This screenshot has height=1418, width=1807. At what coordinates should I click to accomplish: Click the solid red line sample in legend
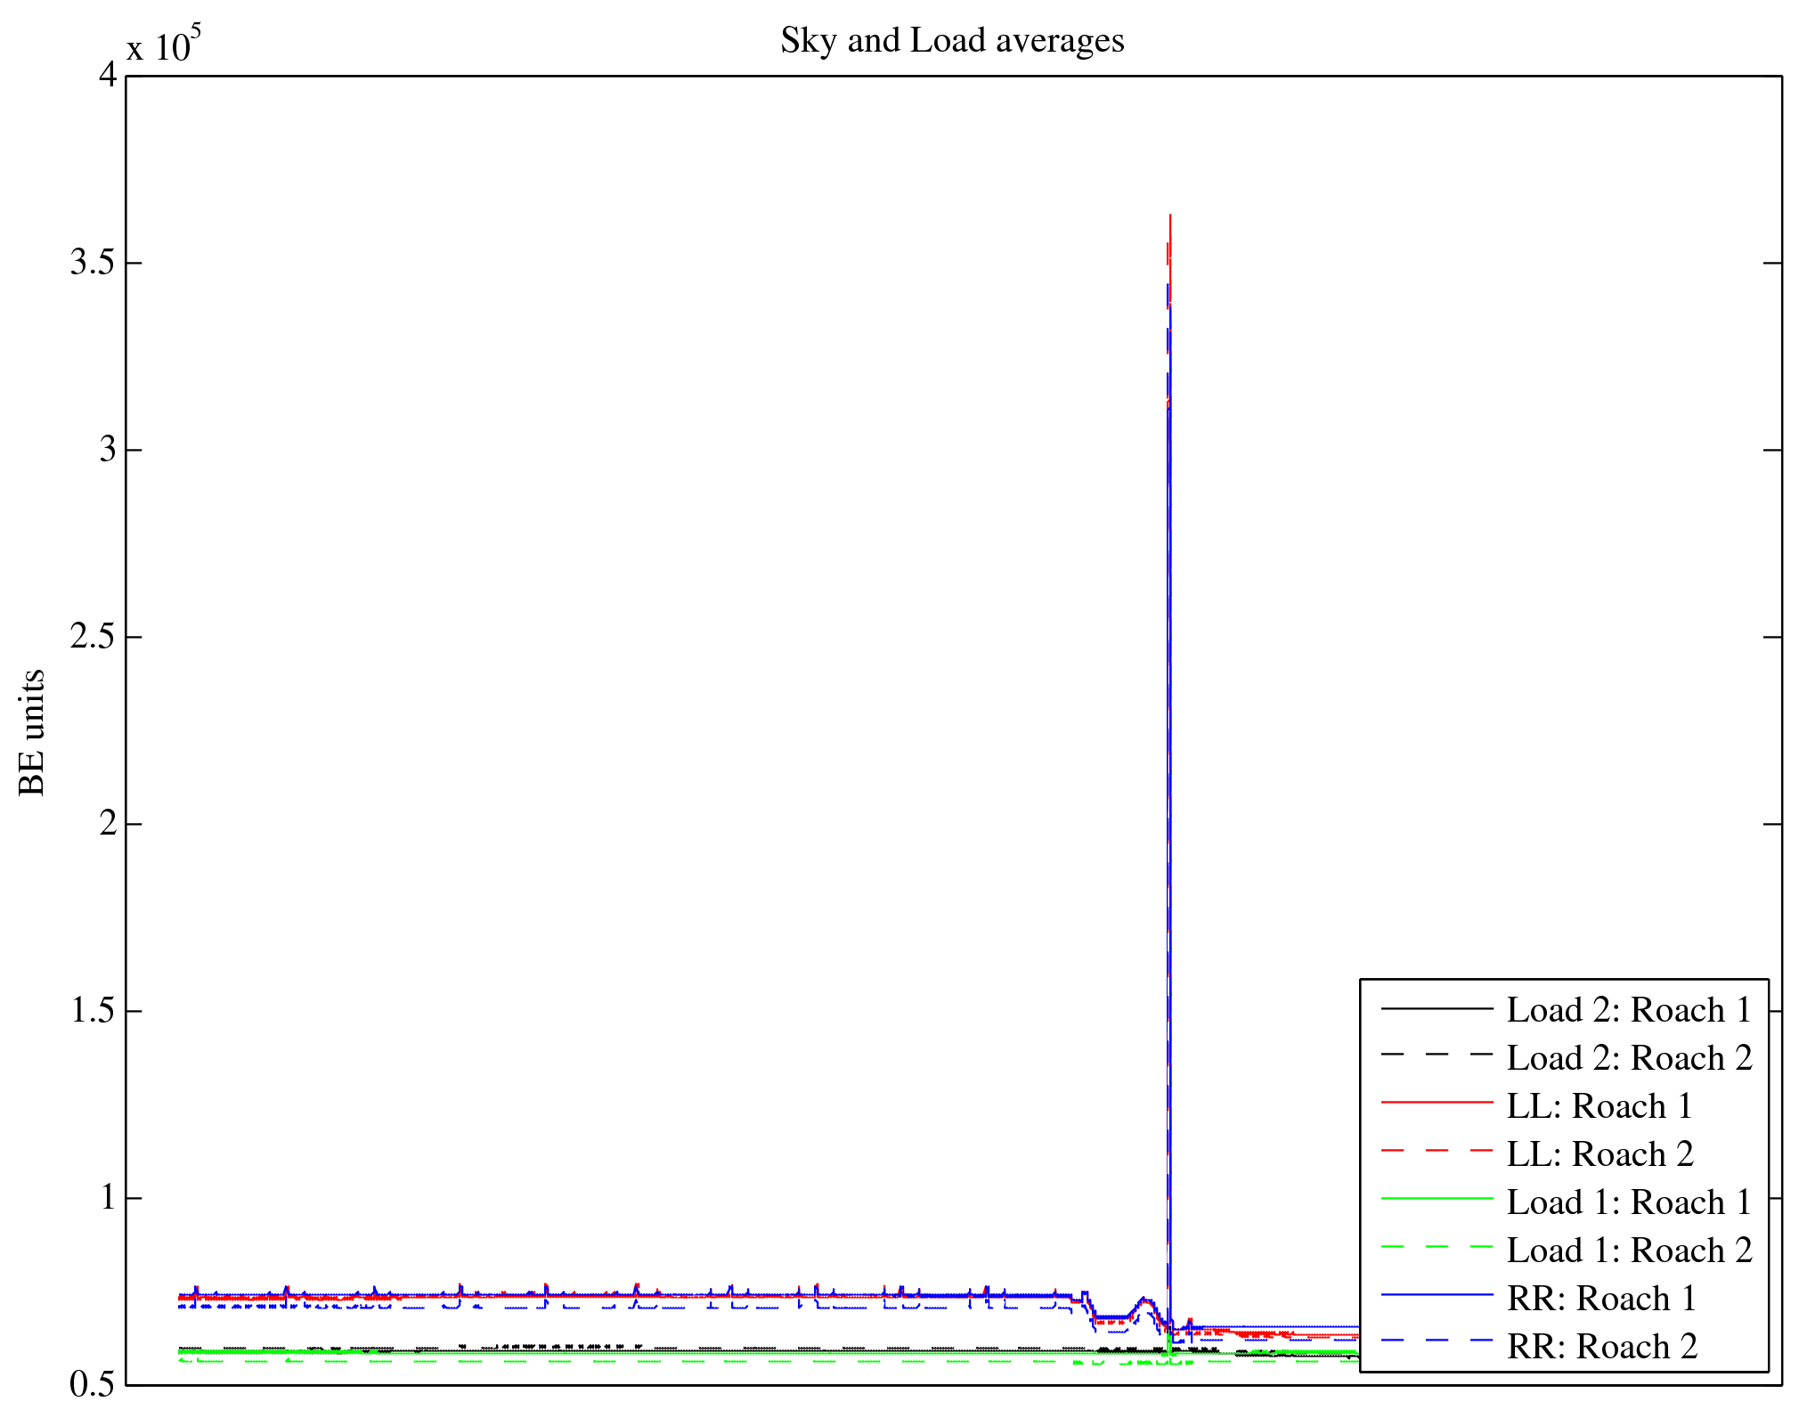point(1437,1103)
